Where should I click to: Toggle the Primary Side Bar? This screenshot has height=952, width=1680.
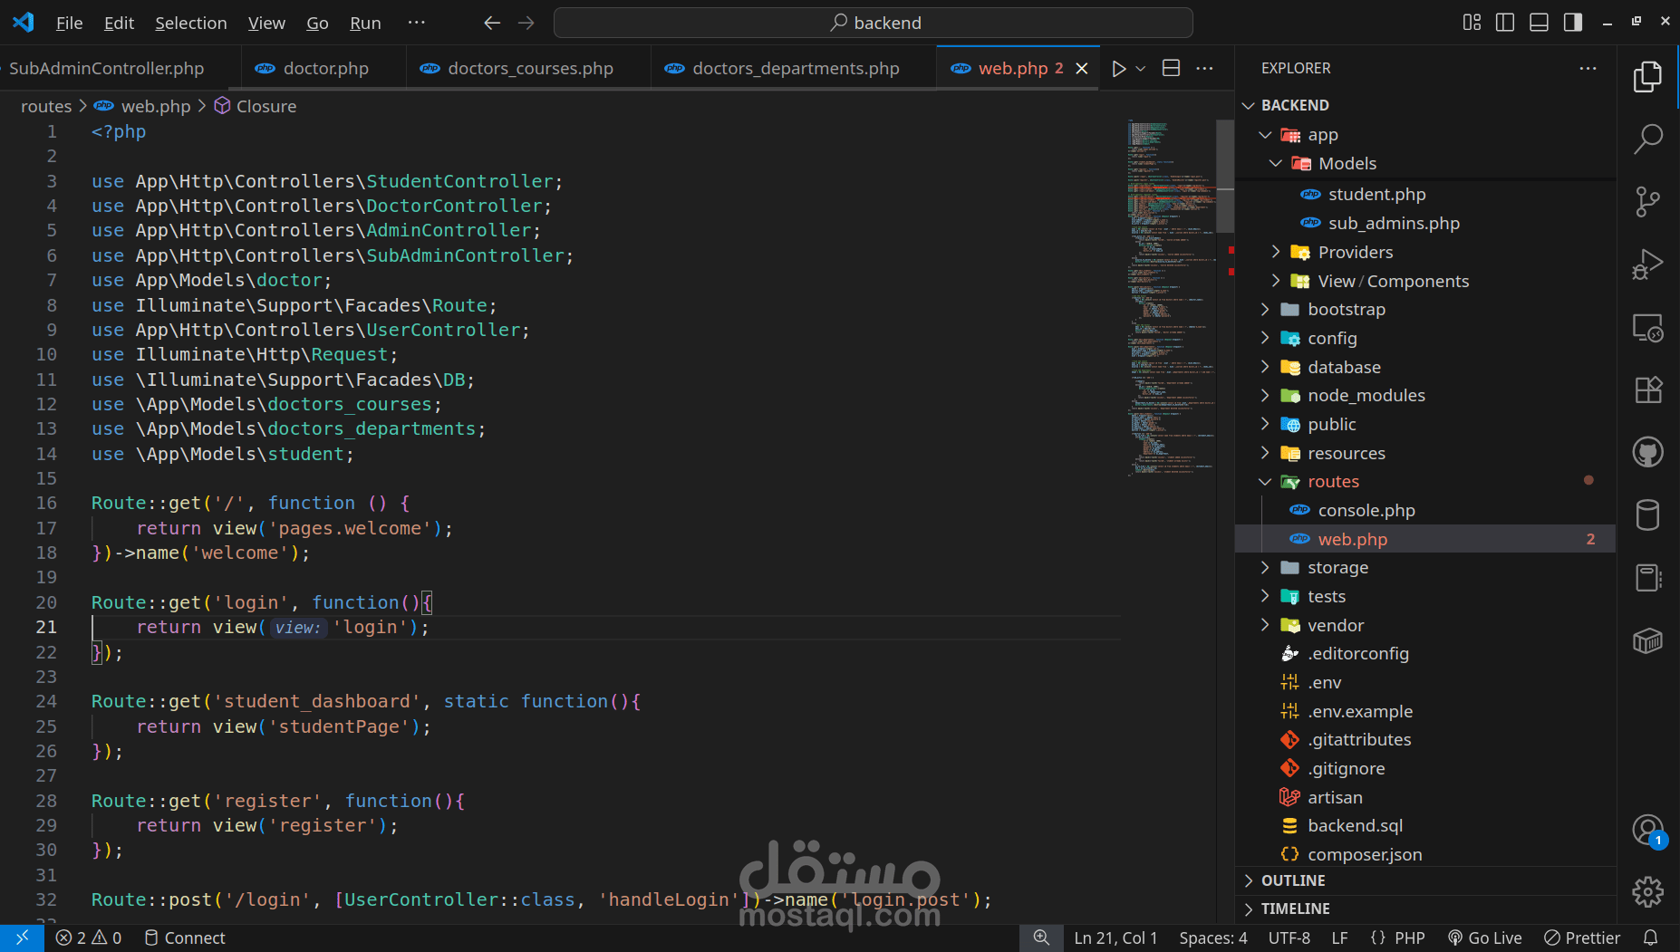(x=1505, y=23)
